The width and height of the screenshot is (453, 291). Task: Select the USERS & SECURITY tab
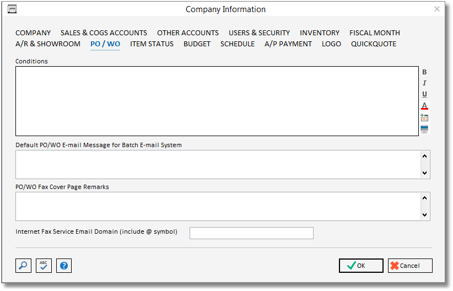(259, 33)
